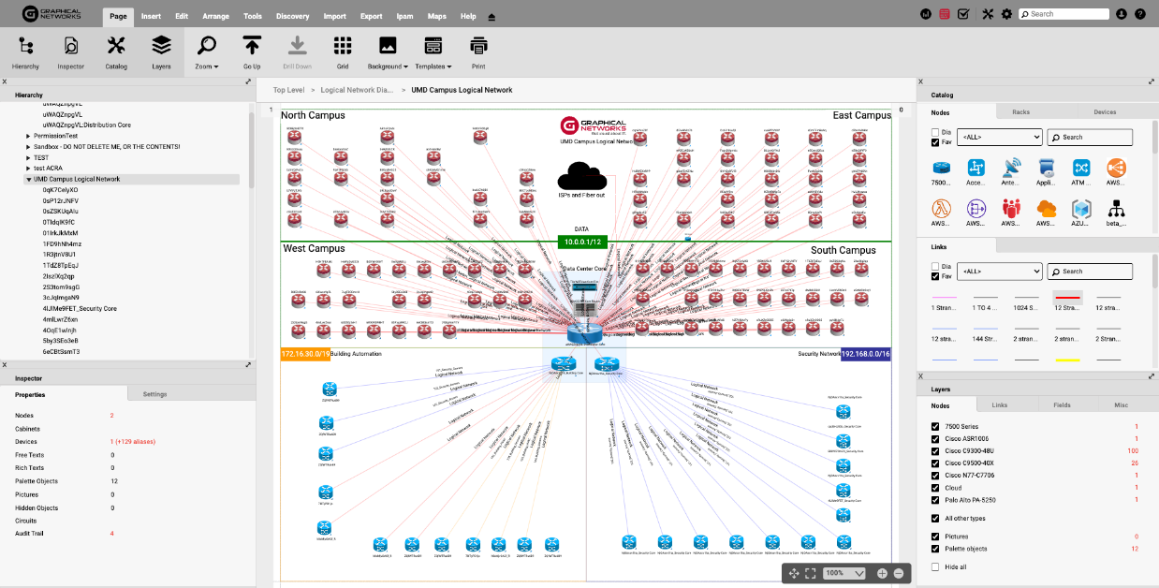Toggle the Cloud layer checkbox
The height and width of the screenshot is (588, 1159).
point(935,488)
